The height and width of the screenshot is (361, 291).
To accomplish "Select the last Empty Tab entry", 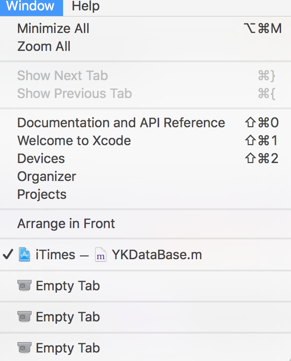I will (x=68, y=348).
